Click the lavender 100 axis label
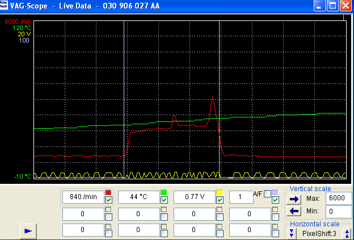This screenshot has height=240, width=354. pos(24,41)
